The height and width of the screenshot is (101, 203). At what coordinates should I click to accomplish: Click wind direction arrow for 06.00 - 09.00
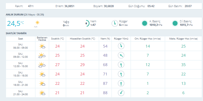pos(121,46)
